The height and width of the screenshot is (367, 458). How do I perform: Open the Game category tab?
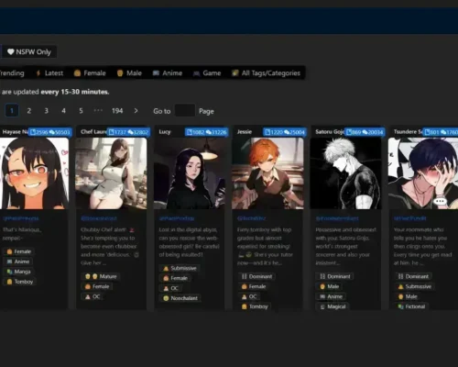[x=207, y=73]
